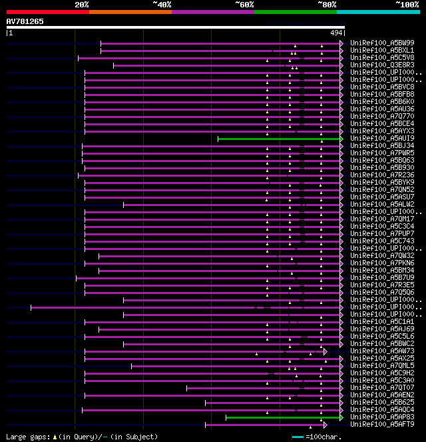Screen dimensions: 426x442
Task: Open the UniRef100_A7R3E5 entry
Action: tap(382, 285)
